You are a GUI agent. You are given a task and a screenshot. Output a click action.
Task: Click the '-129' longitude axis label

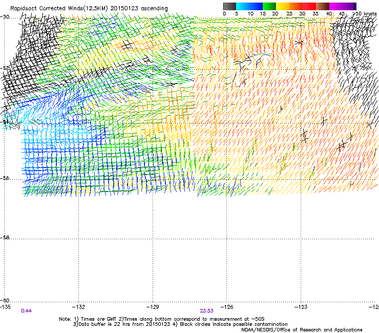153,307
